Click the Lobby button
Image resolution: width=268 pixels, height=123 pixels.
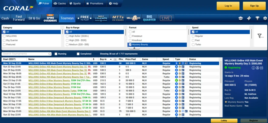224,121
